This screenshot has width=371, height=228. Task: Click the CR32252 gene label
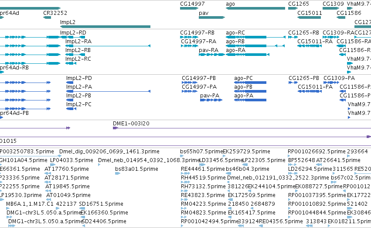click(55, 13)
